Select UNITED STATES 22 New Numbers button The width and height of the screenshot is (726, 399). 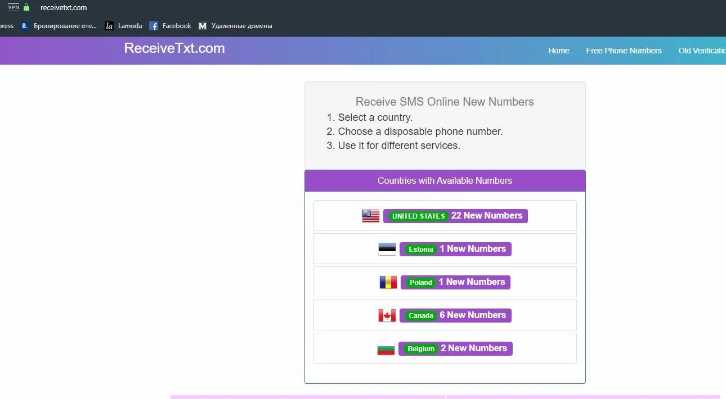[455, 216]
